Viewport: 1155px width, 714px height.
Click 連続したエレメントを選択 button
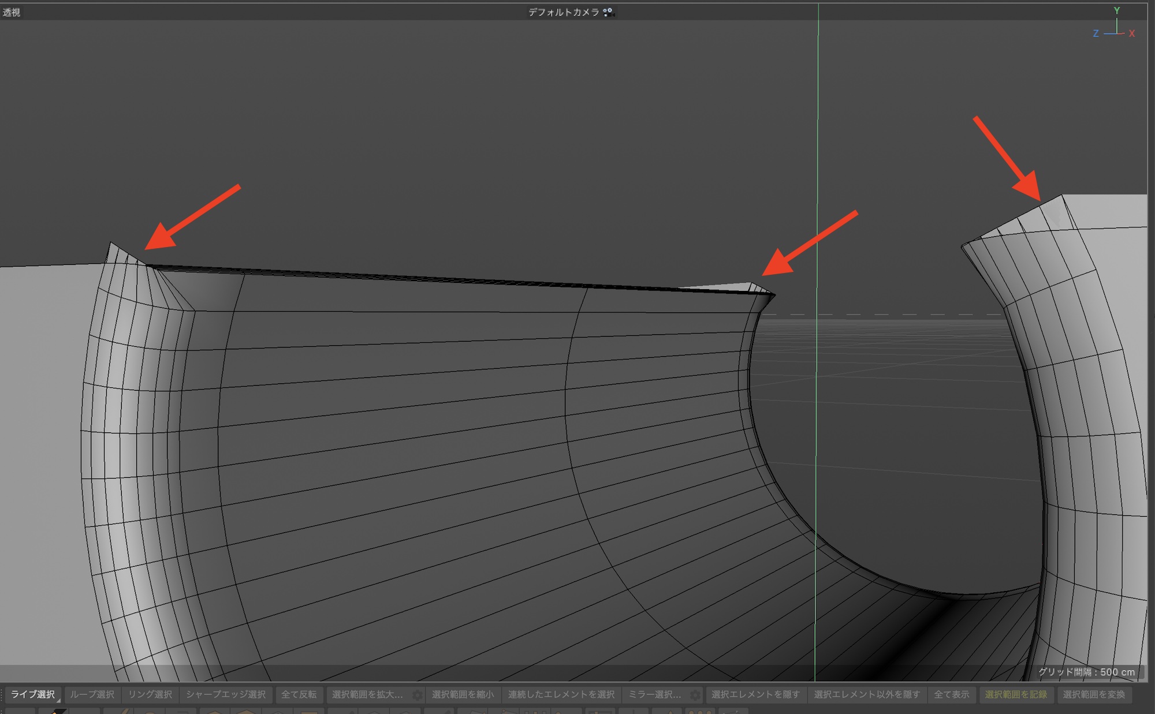[x=561, y=694]
